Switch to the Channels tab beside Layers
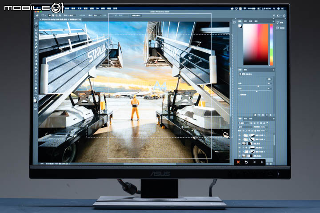This screenshot has width=320, height=213. [245, 118]
